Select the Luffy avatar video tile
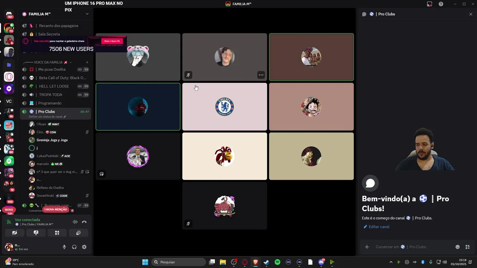 point(311,107)
